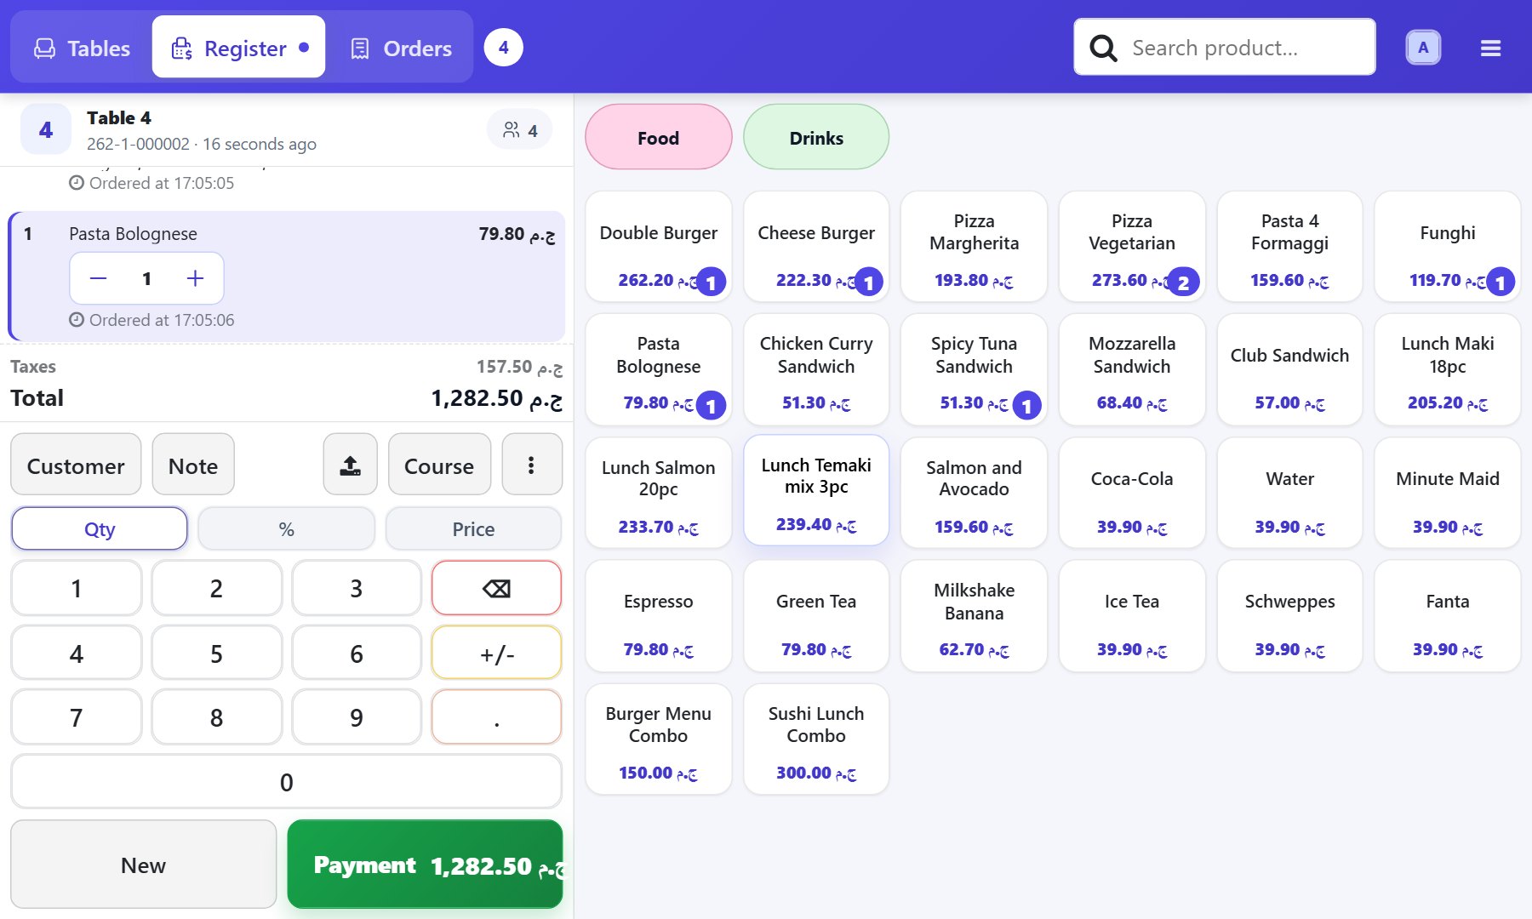The image size is (1532, 919).
Task: Click numpad key 2
Action: pos(216,588)
